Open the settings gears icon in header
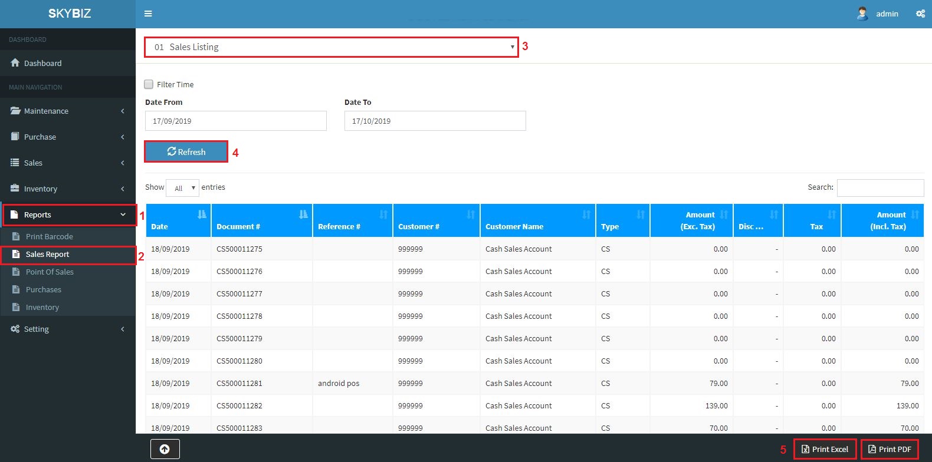Viewport: 932px width, 462px height. coord(920,14)
